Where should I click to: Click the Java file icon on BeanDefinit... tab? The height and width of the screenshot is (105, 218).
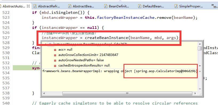pyautogui.click(x=106, y=6)
